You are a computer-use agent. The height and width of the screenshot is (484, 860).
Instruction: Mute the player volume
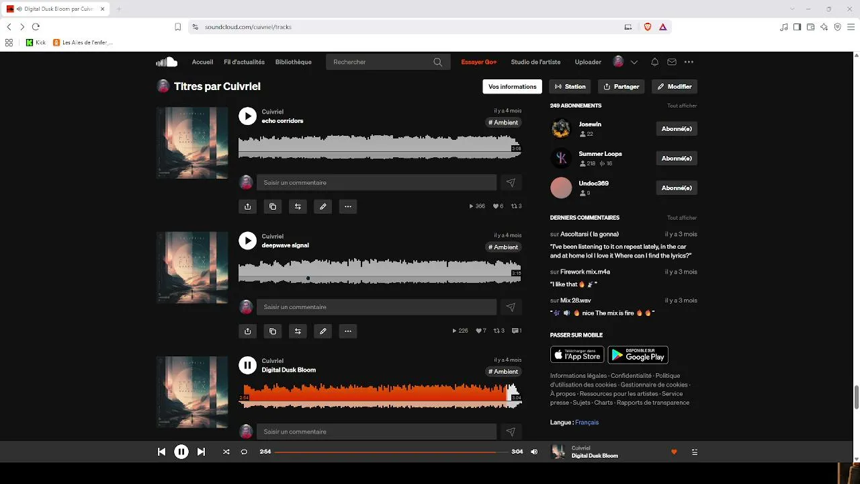tap(534, 452)
